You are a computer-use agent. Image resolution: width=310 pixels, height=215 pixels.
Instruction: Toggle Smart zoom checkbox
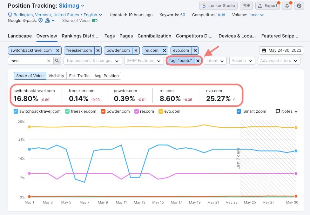click(239, 111)
